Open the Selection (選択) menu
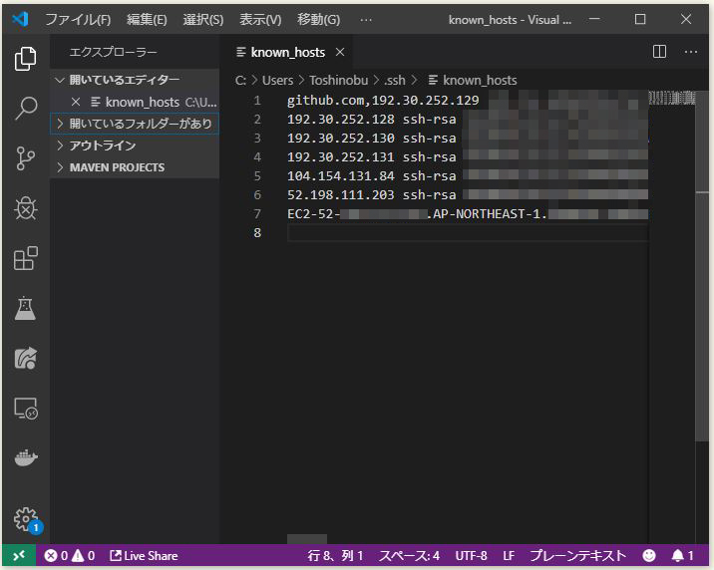 [203, 20]
